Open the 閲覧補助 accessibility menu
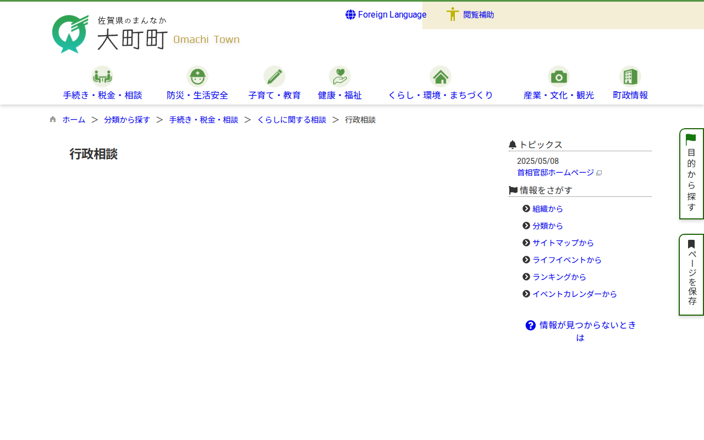This screenshot has width=704, height=440. point(470,15)
